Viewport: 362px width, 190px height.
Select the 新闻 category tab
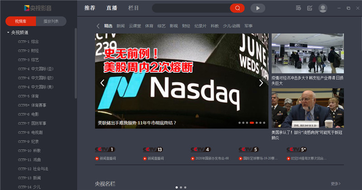[120, 26]
